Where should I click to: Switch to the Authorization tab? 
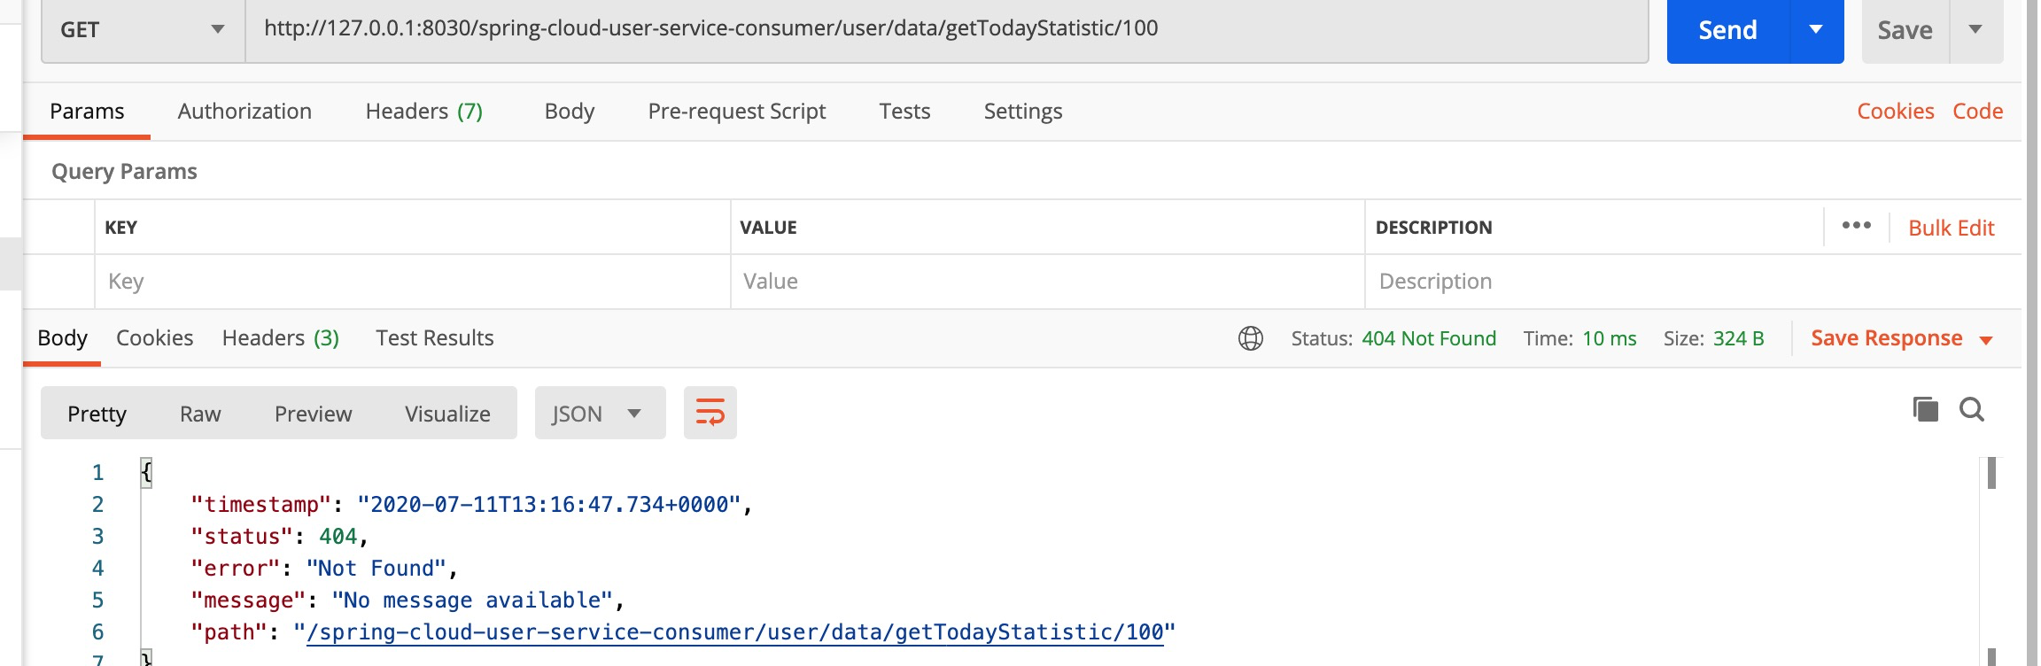[244, 112]
